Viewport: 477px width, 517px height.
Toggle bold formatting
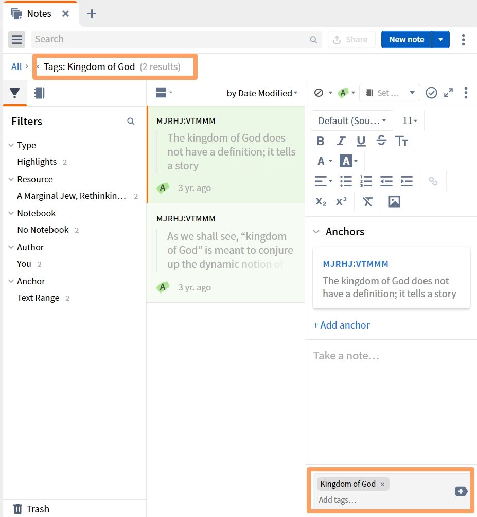click(x=321, y=141)
